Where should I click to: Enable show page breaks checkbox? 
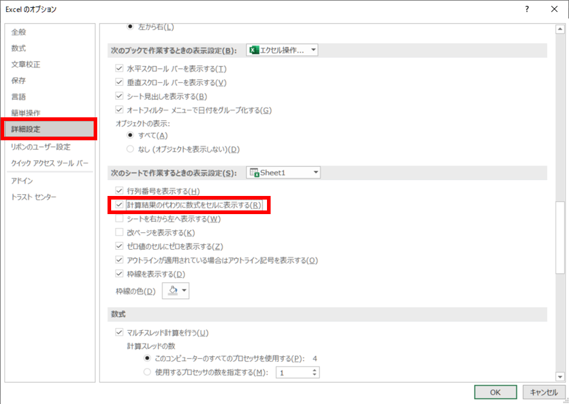pos(120,233)
